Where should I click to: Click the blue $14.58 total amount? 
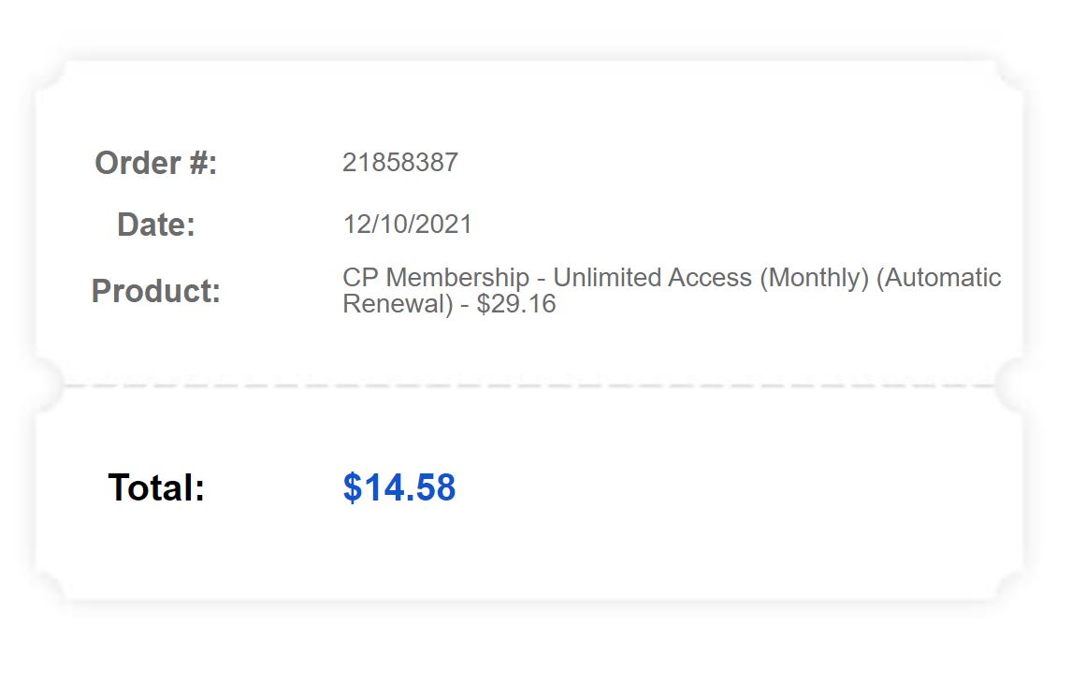coord(399,487)
